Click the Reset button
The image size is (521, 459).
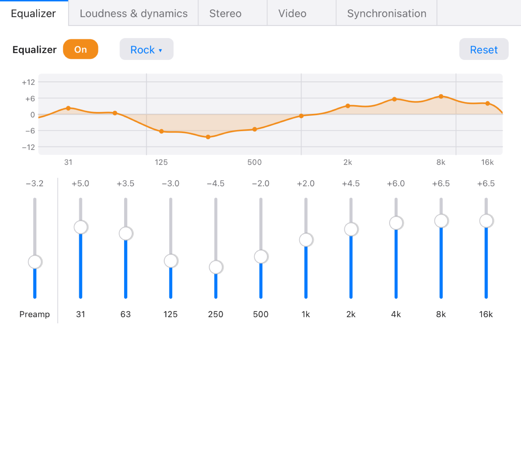[484, 49]
